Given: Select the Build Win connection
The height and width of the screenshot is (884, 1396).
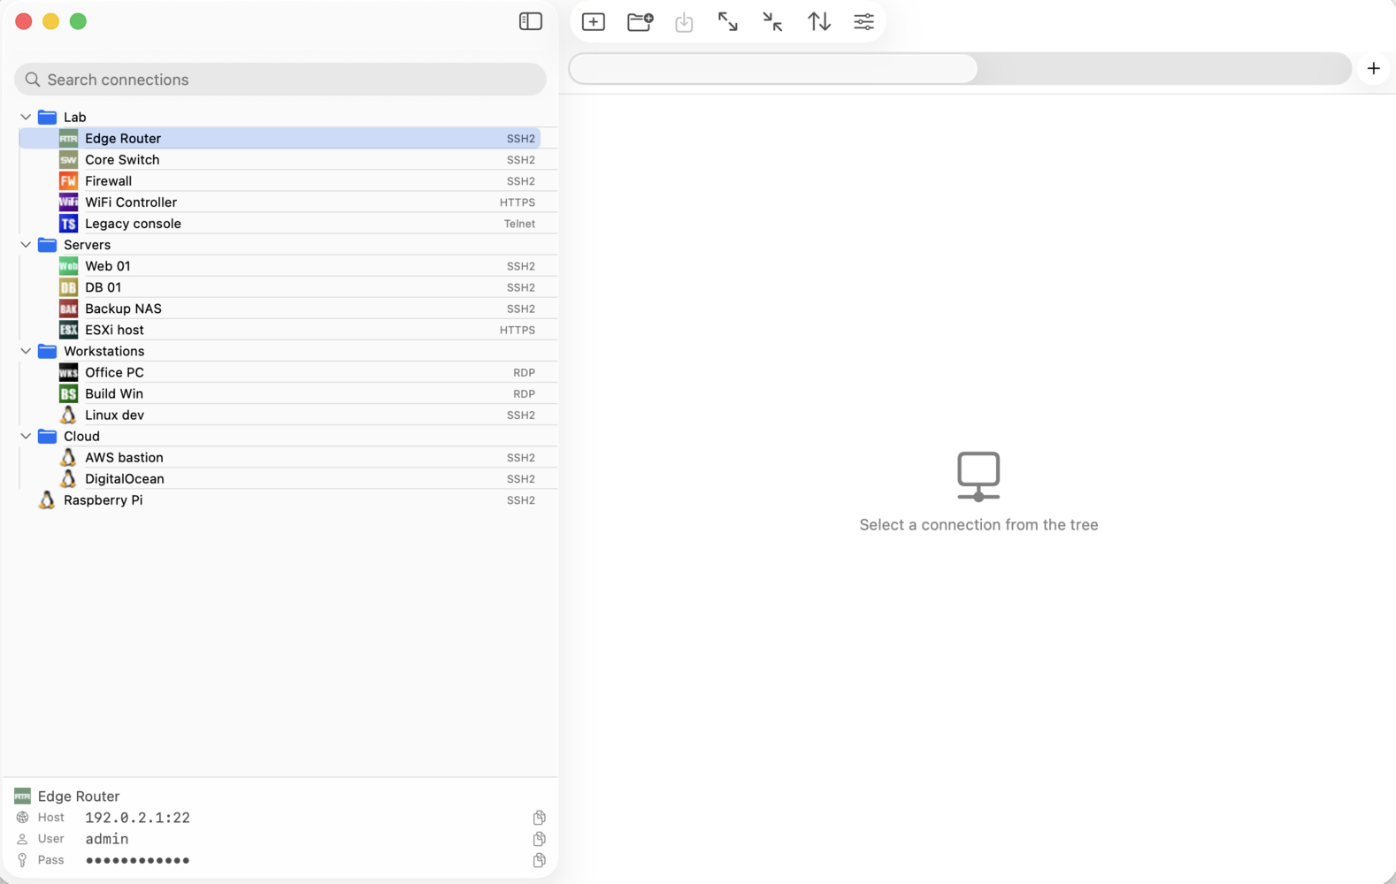Looking at the screenshot, I should (x=280, y=393).
